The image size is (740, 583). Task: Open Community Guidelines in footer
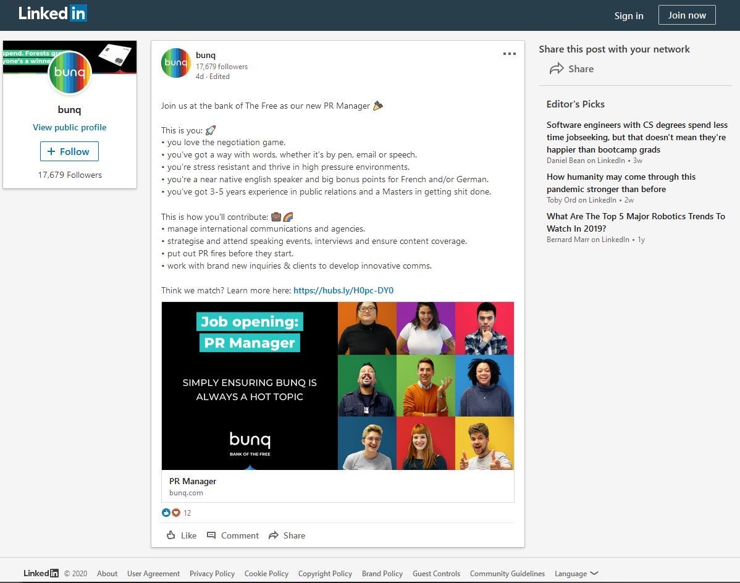(x=507, y=574)
